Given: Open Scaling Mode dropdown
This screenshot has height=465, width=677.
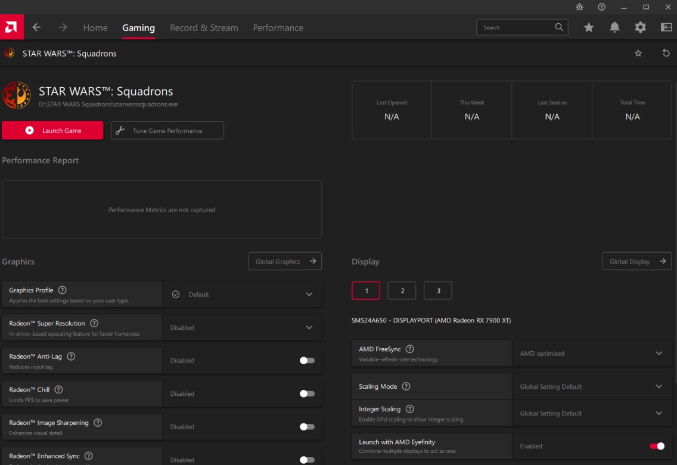Looking at the screenshot, I should coord(592,386).
